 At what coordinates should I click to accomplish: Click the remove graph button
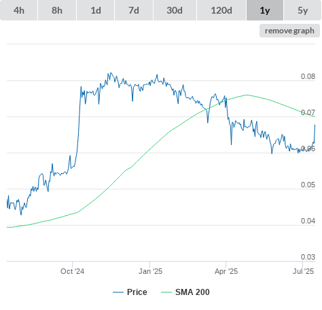click(289, 31)
